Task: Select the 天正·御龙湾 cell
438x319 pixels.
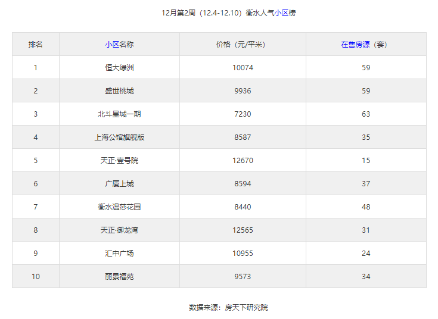Action: click(x=119, y=230)
